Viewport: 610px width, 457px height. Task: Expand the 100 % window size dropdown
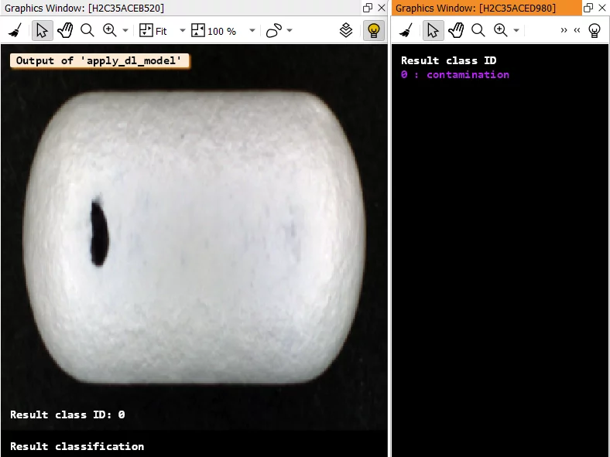tap(252, 31)
